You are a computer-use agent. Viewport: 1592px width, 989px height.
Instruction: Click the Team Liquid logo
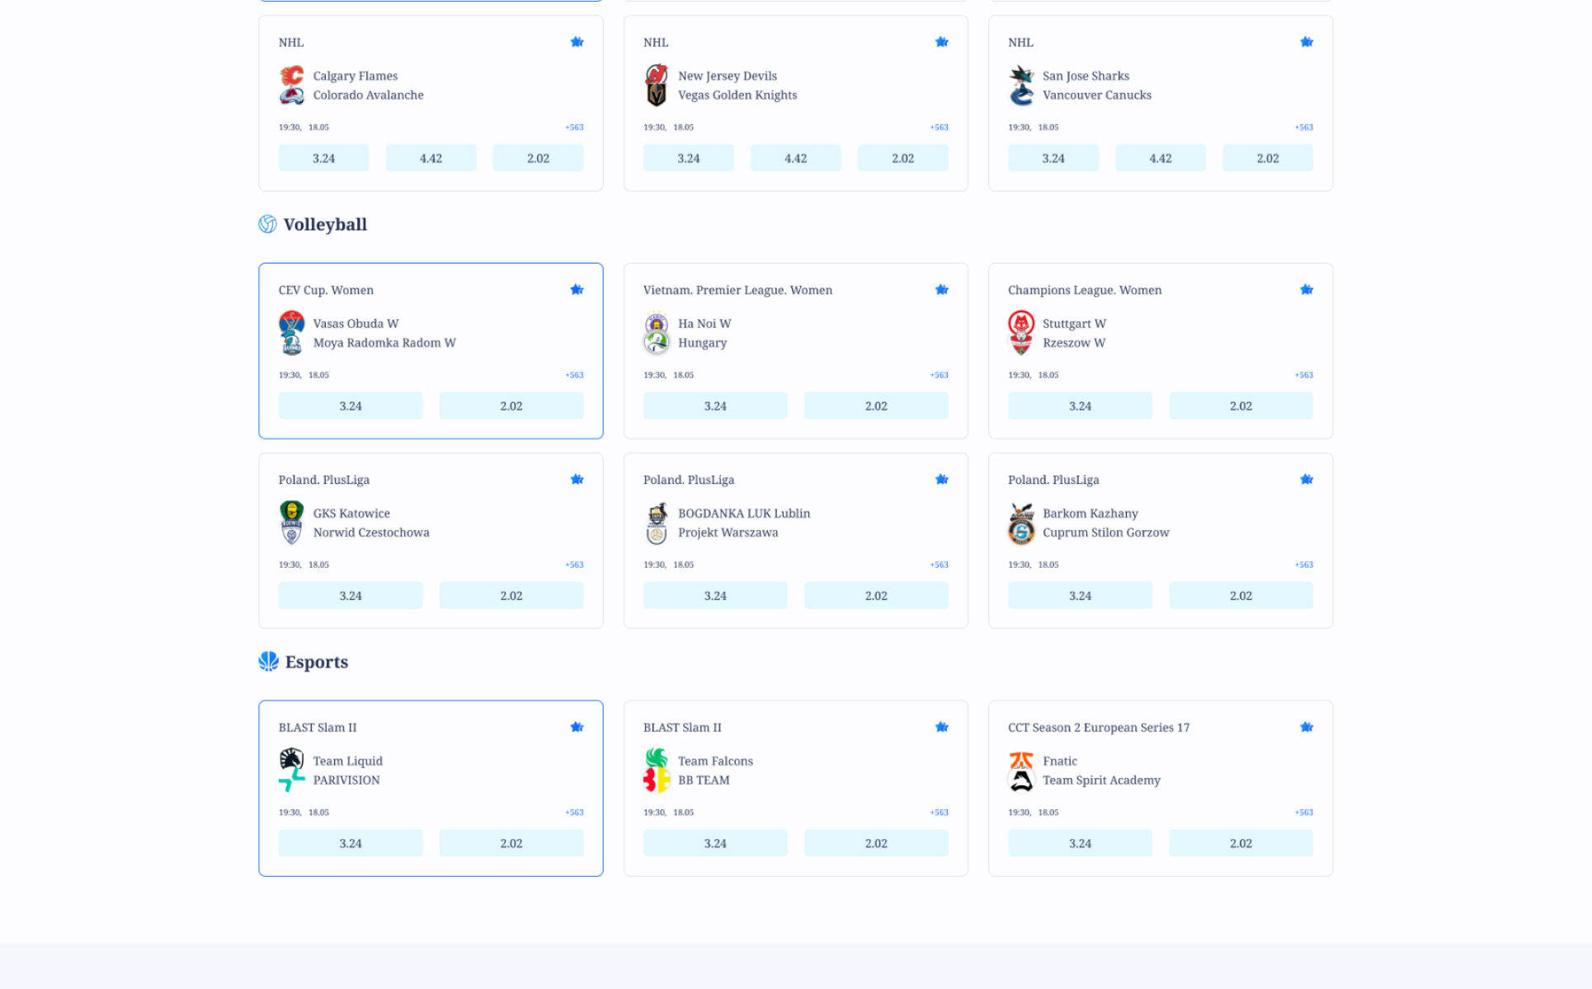(291, 758)
